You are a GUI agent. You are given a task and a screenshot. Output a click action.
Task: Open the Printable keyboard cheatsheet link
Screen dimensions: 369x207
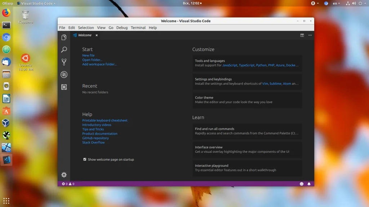[x=105, y=120]
